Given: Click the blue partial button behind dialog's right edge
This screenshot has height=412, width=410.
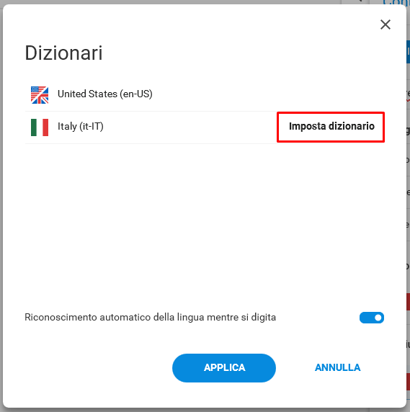Looking at the screenshot, I should coord(408,52).
